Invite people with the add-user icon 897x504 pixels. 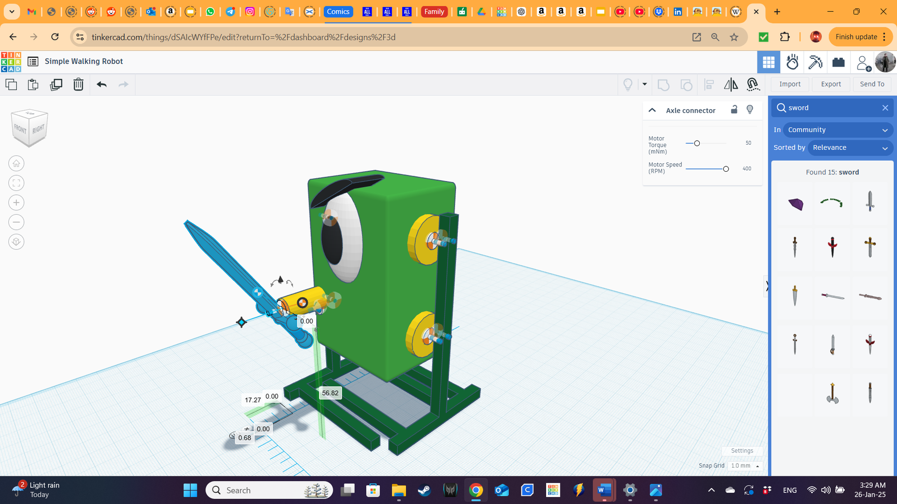(x=863, y=63)
